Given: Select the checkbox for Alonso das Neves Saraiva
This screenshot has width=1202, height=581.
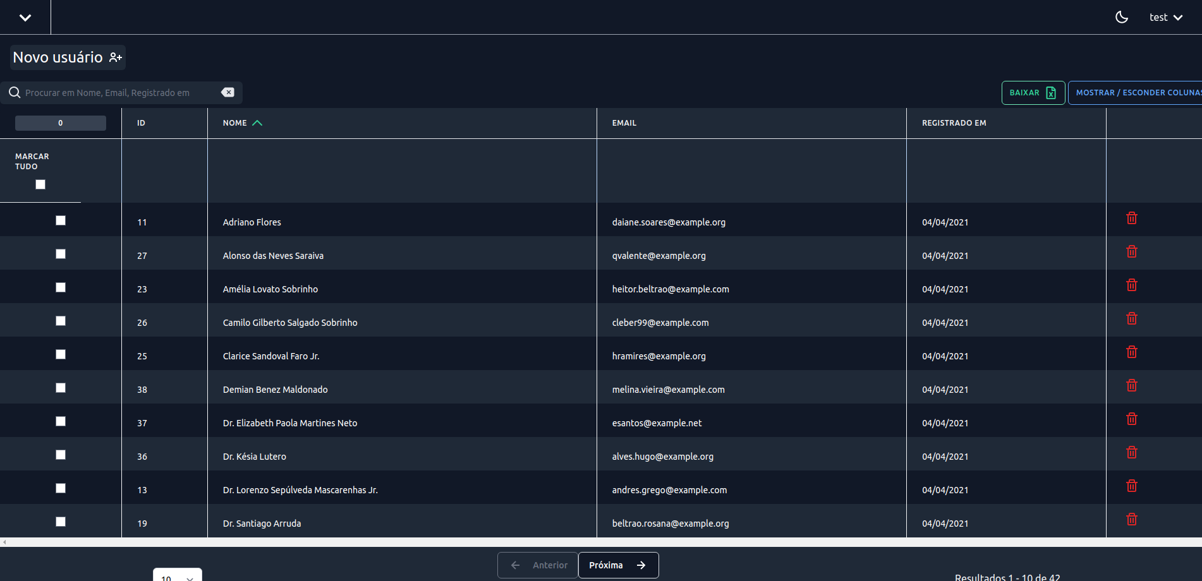Looking at the screenshot, I should pyautogui.click(x=61, y=254).
